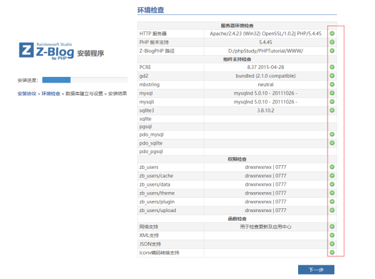Click the sqlite3 version cell 3.8.10.2
The image size is (375, 279).
click(x=265, y=109)
